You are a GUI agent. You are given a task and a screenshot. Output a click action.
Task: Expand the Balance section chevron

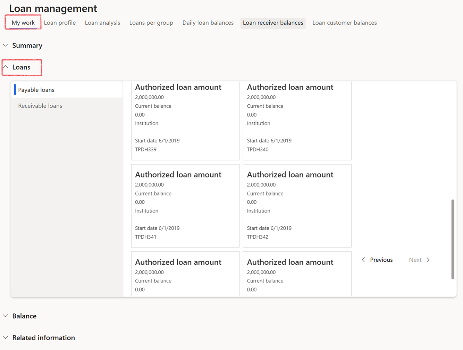[6, 316]
